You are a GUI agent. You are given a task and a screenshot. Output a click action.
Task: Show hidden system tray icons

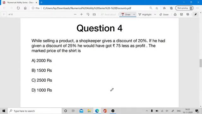pyautogui.click(x=147, y=111)
